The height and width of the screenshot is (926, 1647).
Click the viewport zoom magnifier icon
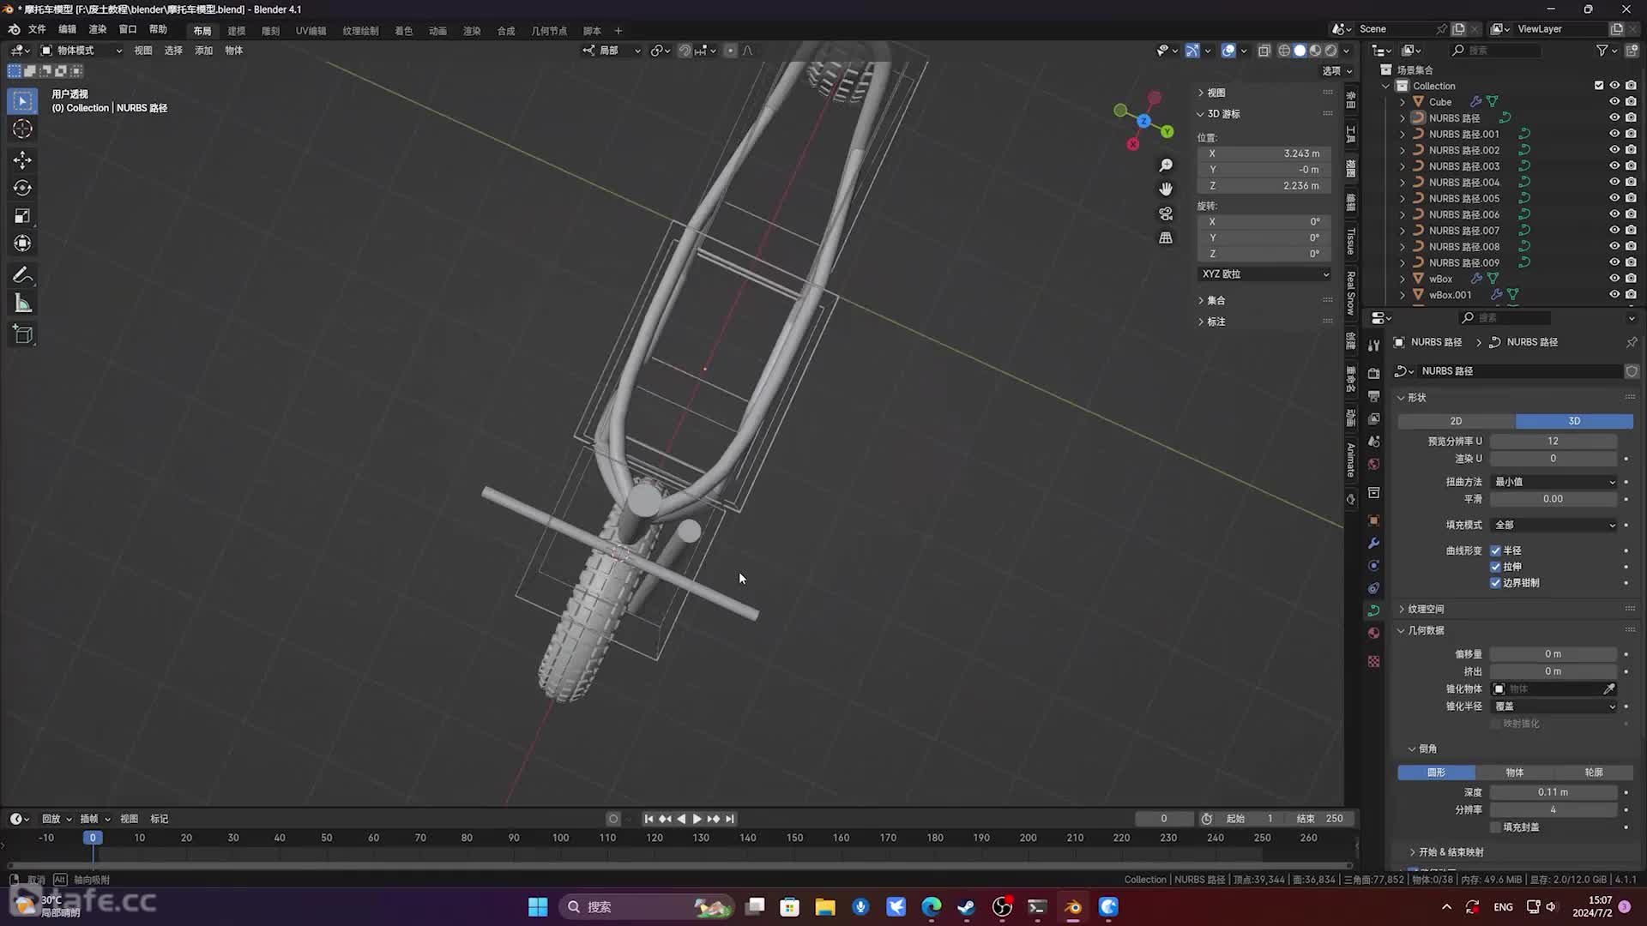tap(1166, 165)
